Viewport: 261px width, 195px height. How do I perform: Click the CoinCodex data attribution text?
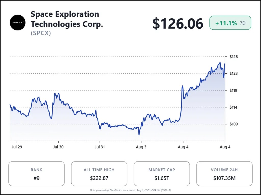pyautogui.click(x=130, y=190)
